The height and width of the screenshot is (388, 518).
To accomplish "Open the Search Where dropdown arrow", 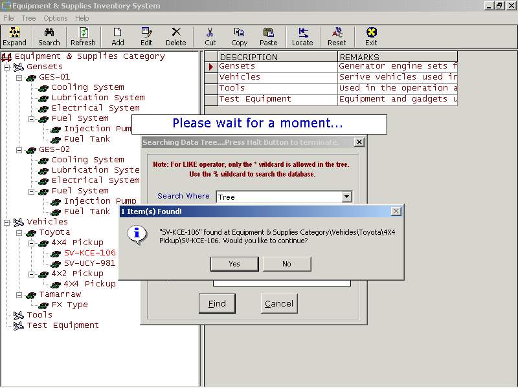I will click(x=346, y=197).
